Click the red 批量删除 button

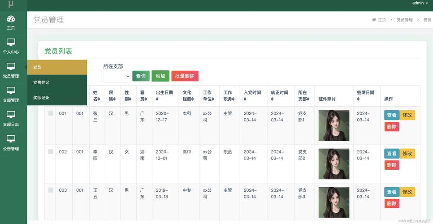(x=185, y=76)
